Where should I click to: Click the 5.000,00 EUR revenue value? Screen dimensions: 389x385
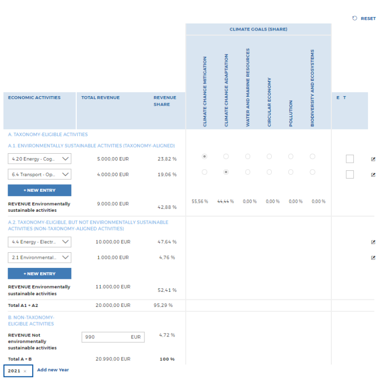pos(113,159)
